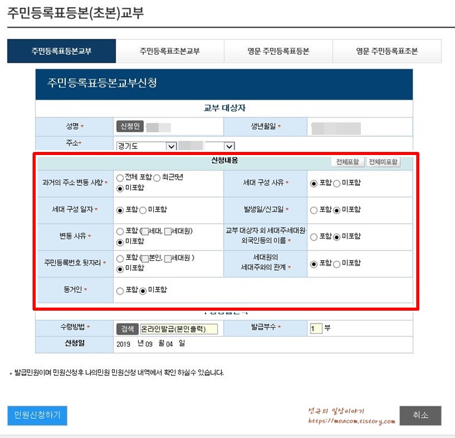
Task: Open the 영문 주민등록표초본 tab
Action: (x=387, y=51)
